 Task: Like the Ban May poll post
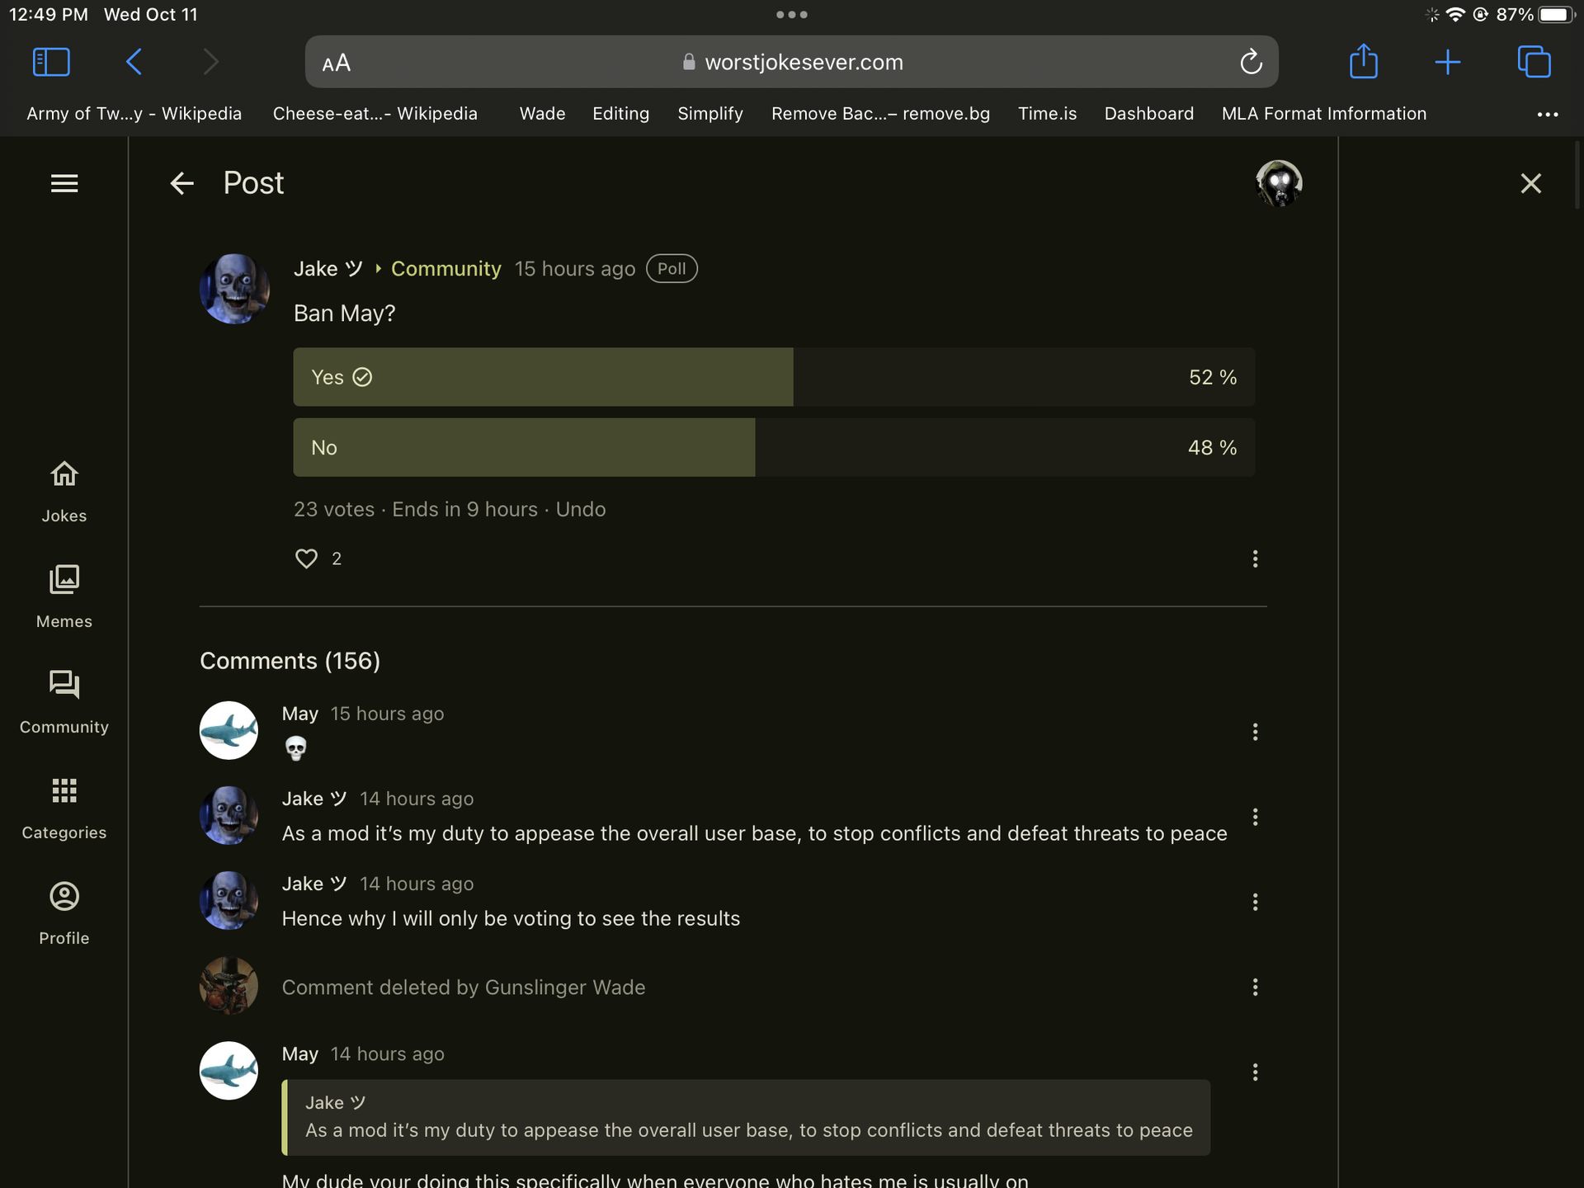pos(306,559)
